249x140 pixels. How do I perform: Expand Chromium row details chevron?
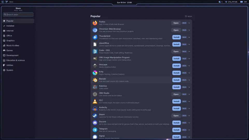pyautogui.click(x=189, y=30)
